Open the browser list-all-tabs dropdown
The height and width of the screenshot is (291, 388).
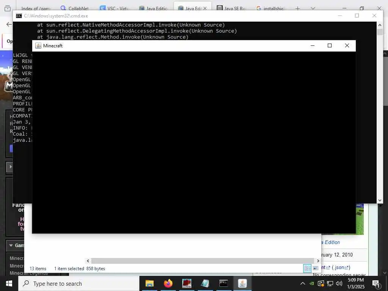pos(313,8)
